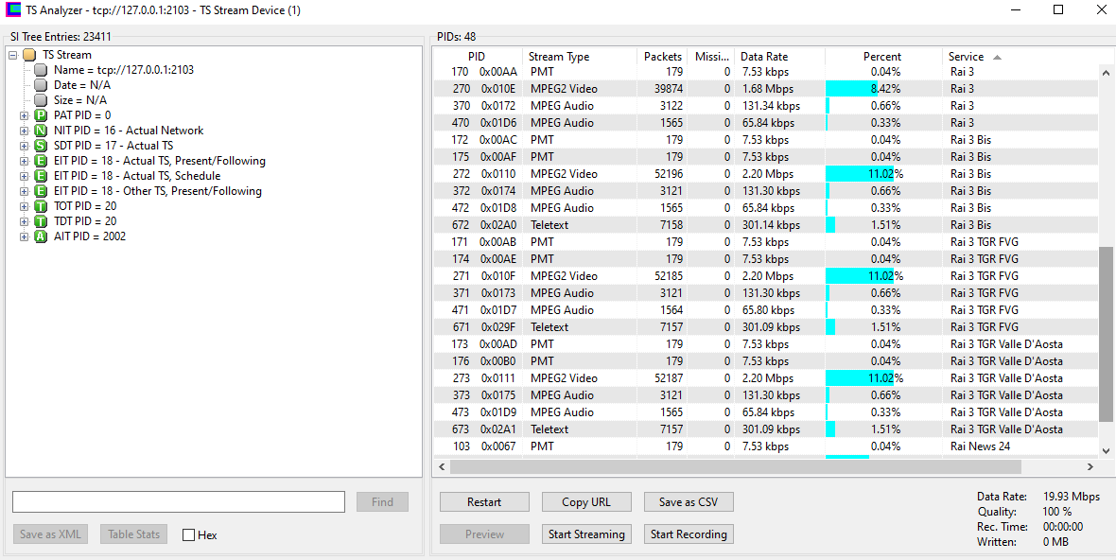
Task: Click the green P icon for PAT
Action: 41,115
